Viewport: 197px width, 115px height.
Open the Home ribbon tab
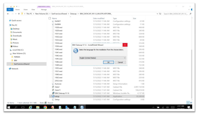18,9
